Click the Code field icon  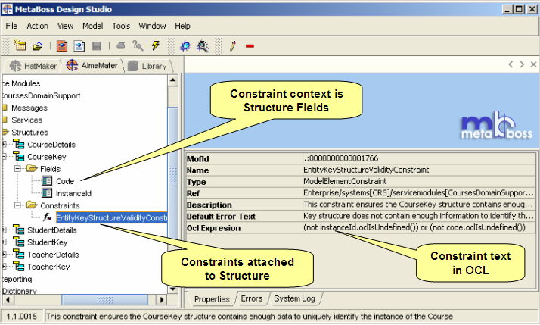(47, 180)
